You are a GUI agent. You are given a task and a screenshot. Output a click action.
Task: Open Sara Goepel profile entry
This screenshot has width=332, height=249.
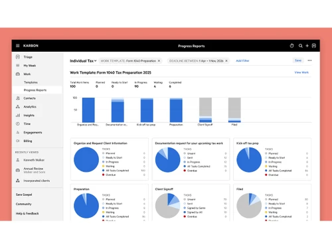(x=24, y=195)
